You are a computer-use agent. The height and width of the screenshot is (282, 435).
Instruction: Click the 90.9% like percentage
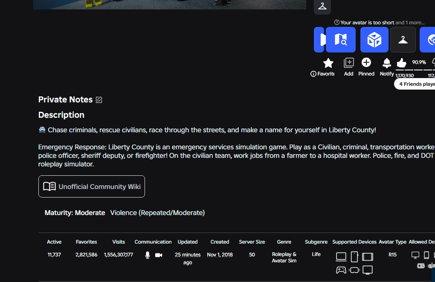(419, 62)
